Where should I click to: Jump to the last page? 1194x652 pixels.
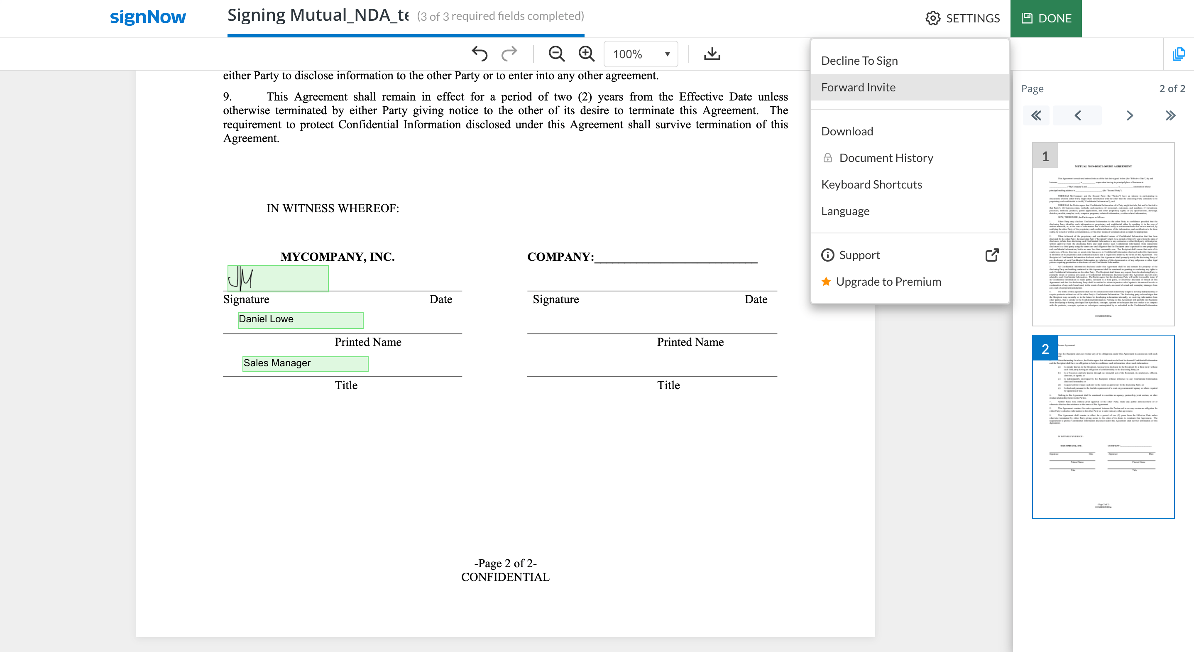pyautogui.click(x=1170, y=115)
